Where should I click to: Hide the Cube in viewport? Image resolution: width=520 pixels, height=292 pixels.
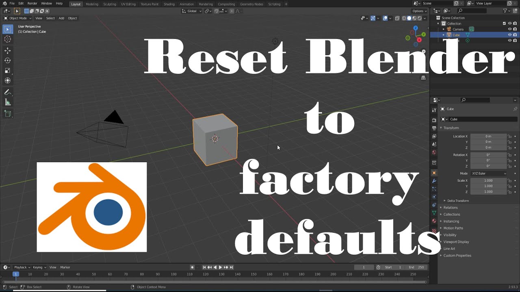(x=510, y=35)
